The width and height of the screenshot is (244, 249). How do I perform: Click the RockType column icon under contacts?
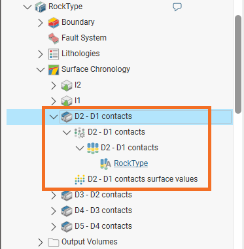point(106,163)
